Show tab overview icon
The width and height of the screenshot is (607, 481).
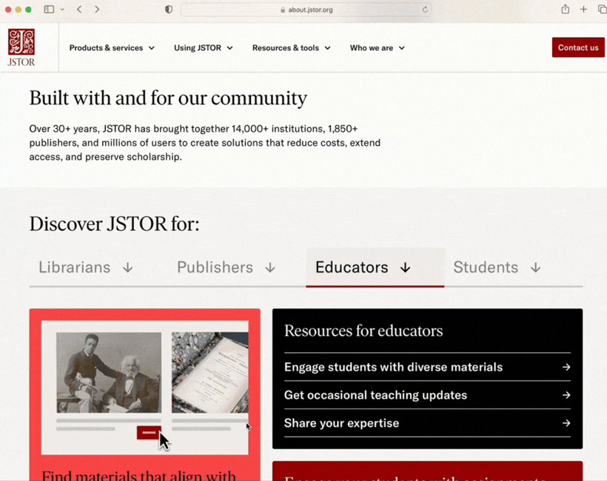coord(602,10)
